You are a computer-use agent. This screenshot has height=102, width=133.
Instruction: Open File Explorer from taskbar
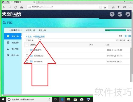(x=69, y=99)
